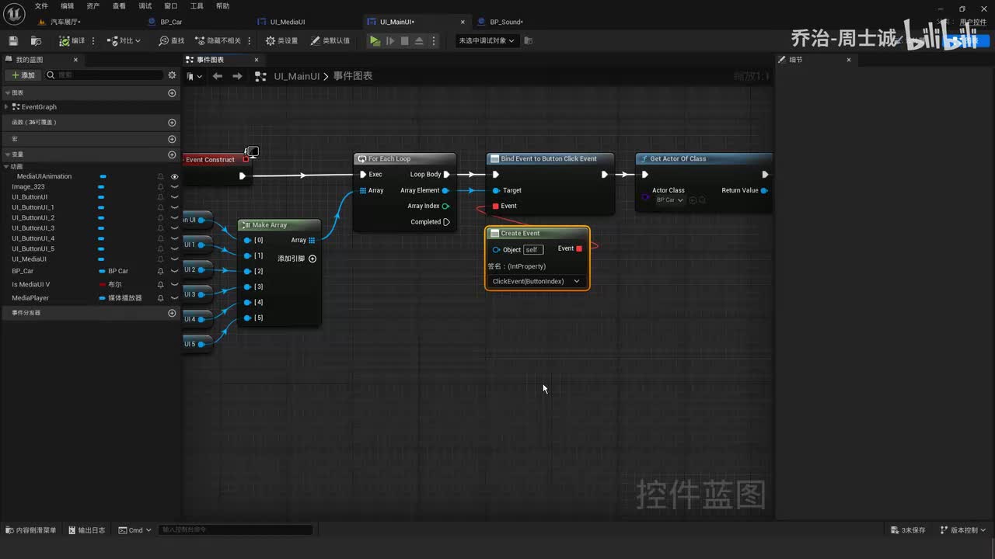995x559 pixels.
Task: Click the red boolean type pill of Is MediaUI V
Action: coord(102,284)
